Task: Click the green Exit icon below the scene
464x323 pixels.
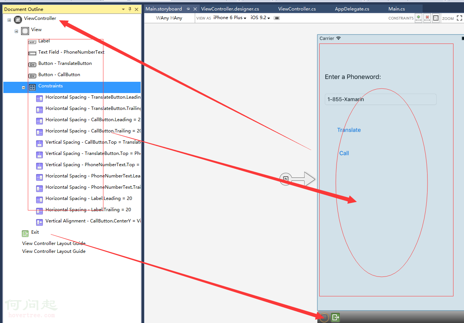Action: 335,317
